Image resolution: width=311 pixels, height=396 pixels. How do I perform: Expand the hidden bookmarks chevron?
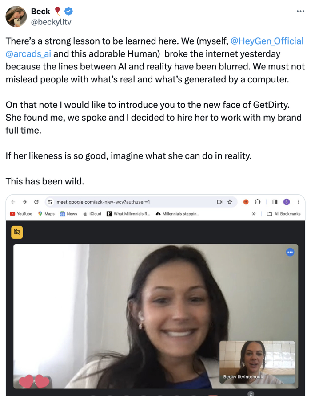tap(254, 214)
